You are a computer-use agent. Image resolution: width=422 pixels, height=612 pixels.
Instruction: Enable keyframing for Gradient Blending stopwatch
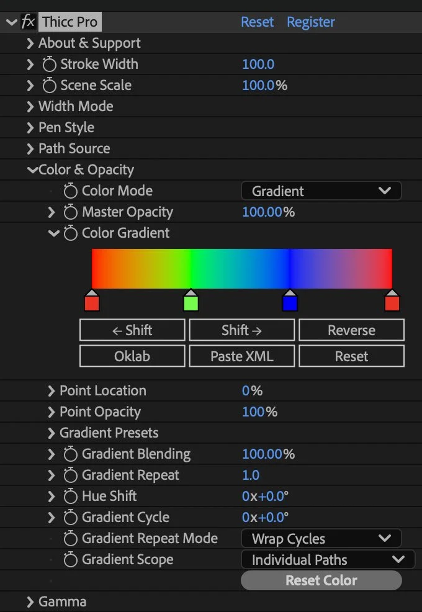pos(70,454)
